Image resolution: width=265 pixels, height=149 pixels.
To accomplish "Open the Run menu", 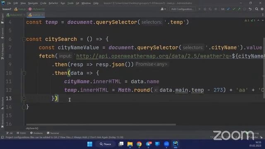I will [63, 3].
